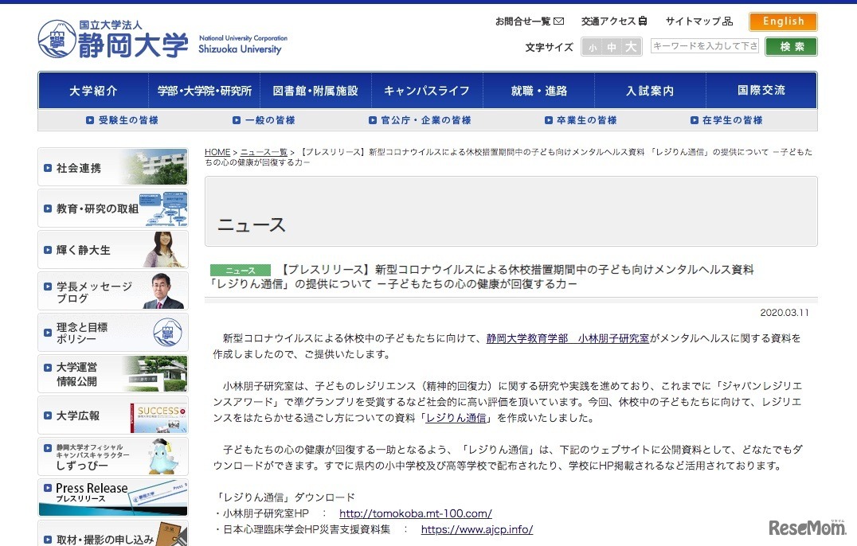Click the envelope icon beside お問合せ一覧
857x546 pixels.
pos(559,21)
